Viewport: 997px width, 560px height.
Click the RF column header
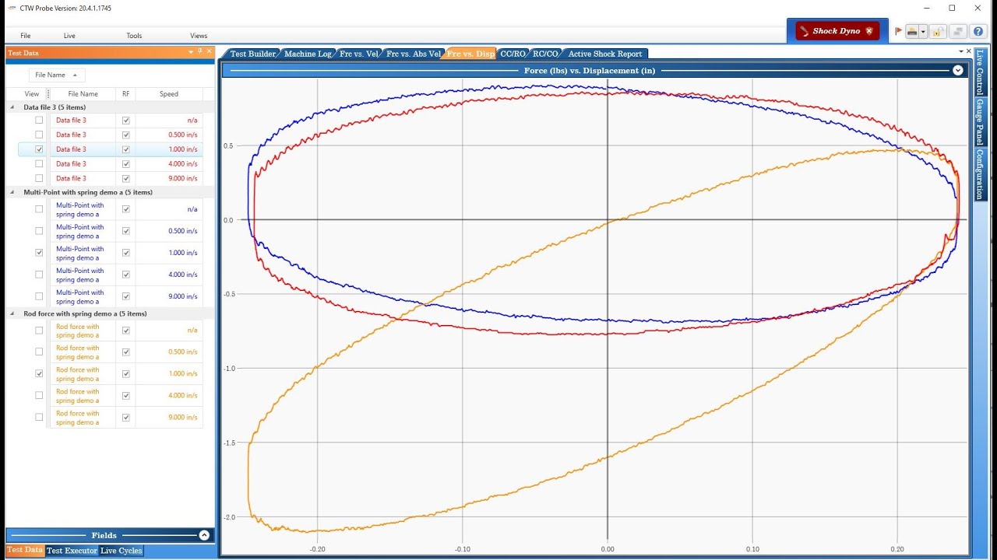coord(125,94)
